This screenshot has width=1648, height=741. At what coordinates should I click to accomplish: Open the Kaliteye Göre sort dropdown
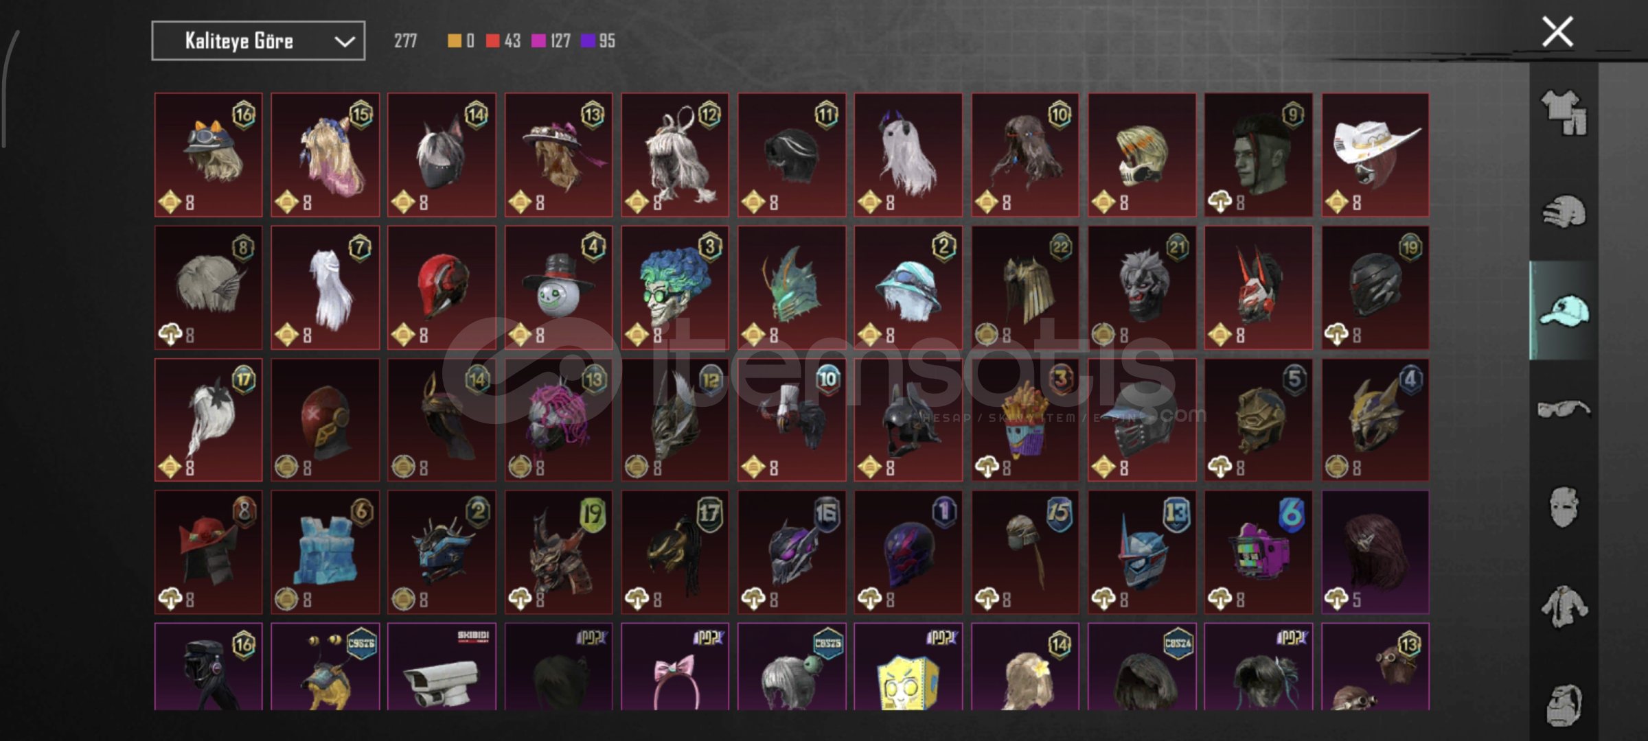tap(258, 41)
